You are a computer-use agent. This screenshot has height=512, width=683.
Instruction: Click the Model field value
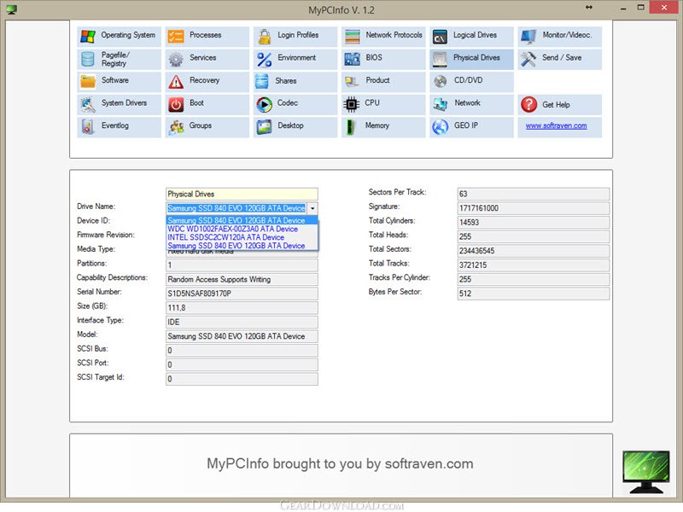[242, 336]
